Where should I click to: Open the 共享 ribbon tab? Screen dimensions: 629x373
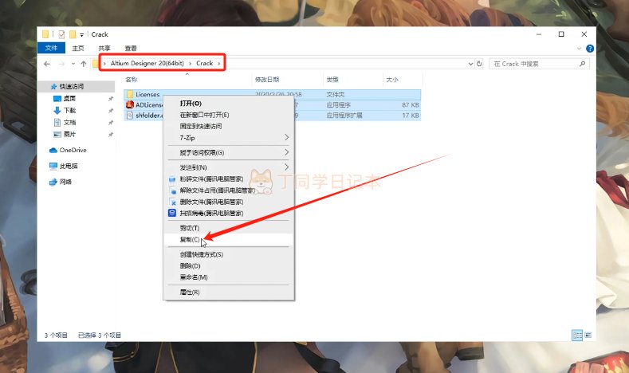(104, 48)
